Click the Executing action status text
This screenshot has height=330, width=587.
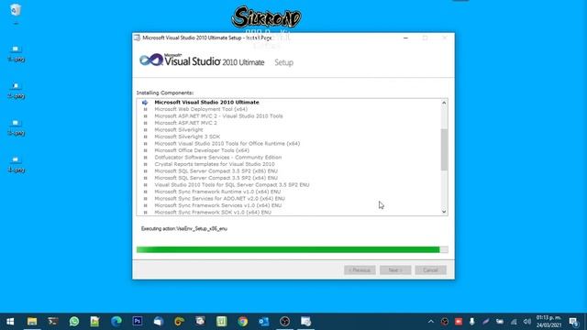184,228
